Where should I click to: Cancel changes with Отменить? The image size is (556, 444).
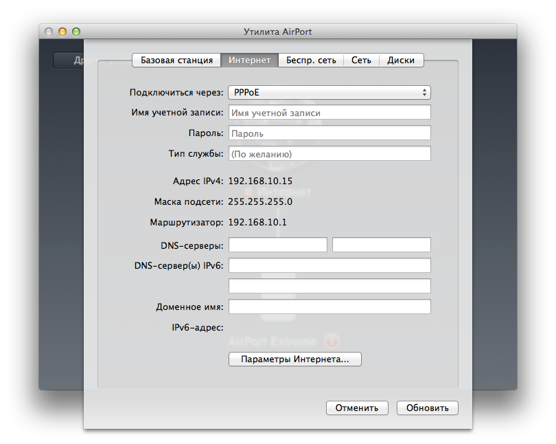[x=357, y=408]
